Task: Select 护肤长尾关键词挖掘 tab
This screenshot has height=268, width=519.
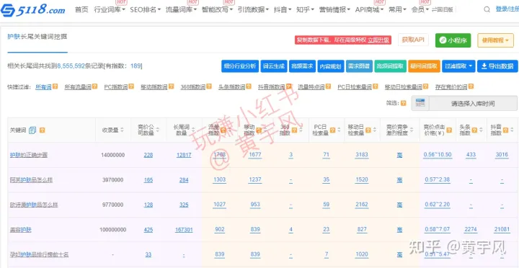Action: [37, 37]
